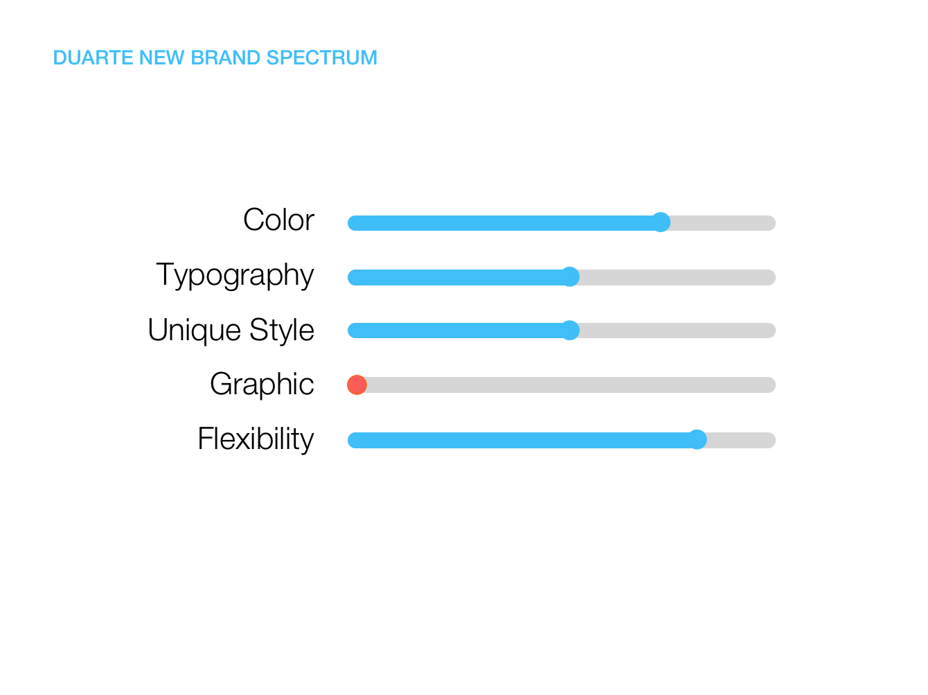Screen dimensions: 928x695
Task: Click the Flexibility slider handle
Action: (x=697, y=439)
